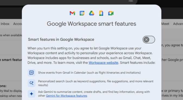Open the Workspace website link
Viewport: 183px width, 100px height.
103,63
